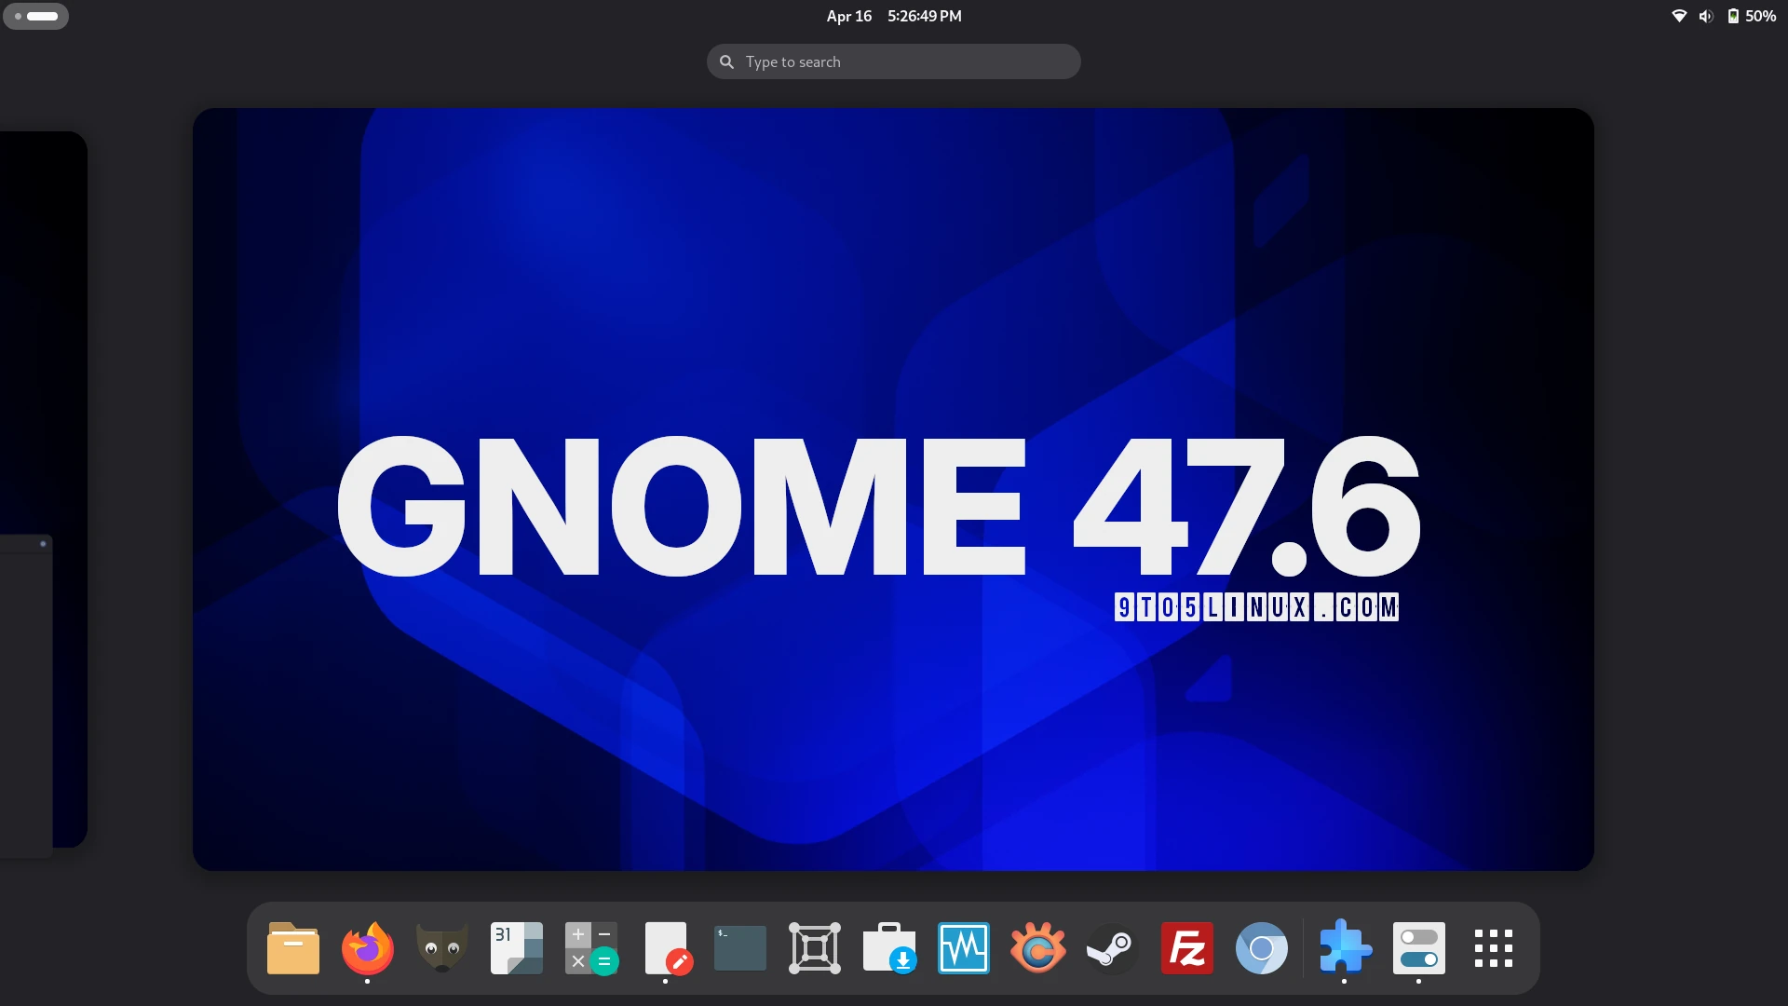Click the battery 50% indicator

point(1752,16)
